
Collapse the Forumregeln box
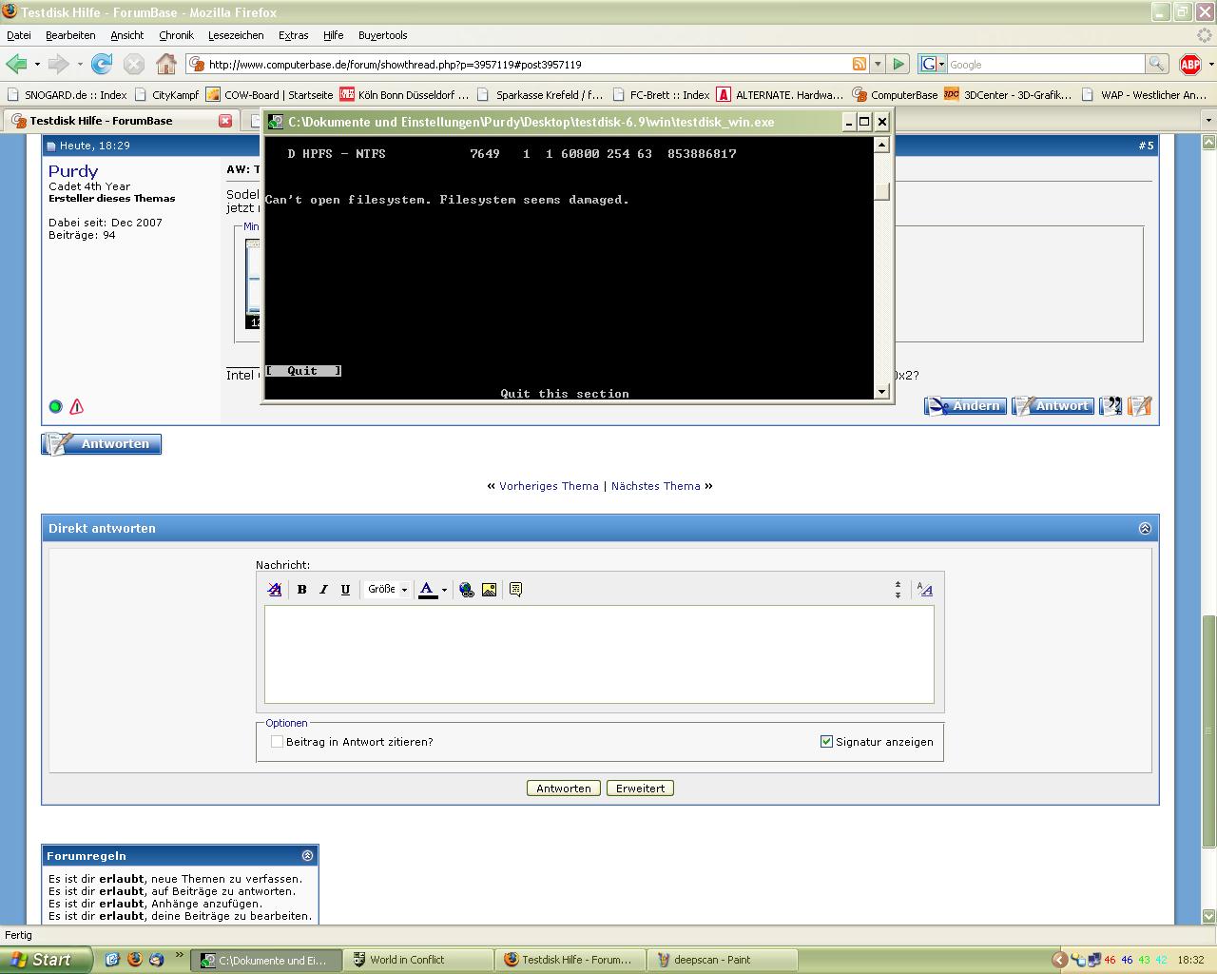point(307,856)
